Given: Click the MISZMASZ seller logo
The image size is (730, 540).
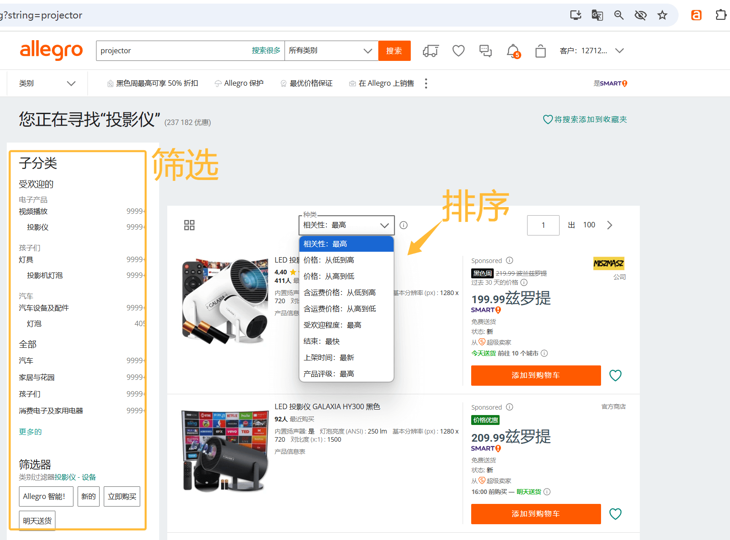Looking at the screenshot, I should click(609, 263).
